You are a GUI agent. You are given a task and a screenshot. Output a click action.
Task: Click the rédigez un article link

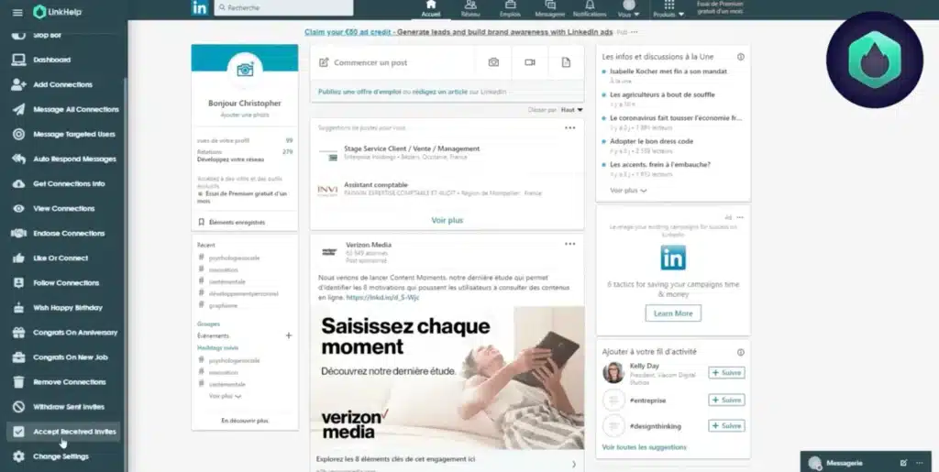[440, 92]
